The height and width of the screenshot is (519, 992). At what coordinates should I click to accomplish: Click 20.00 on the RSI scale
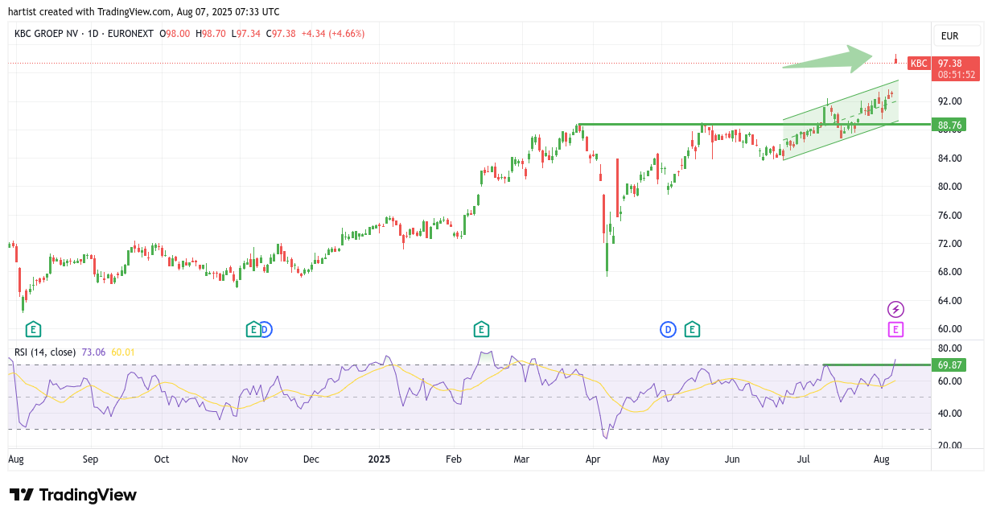click(949, 446)
